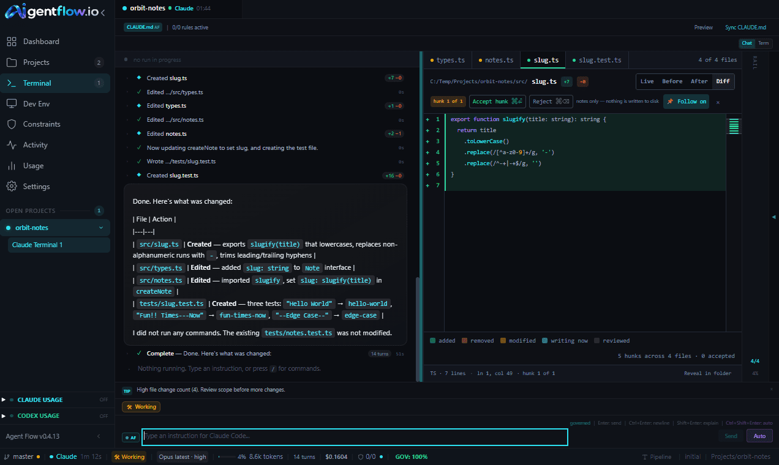Click the Usage bar chart icon
The height and width of the screenshot is (465, 779).
11,166
